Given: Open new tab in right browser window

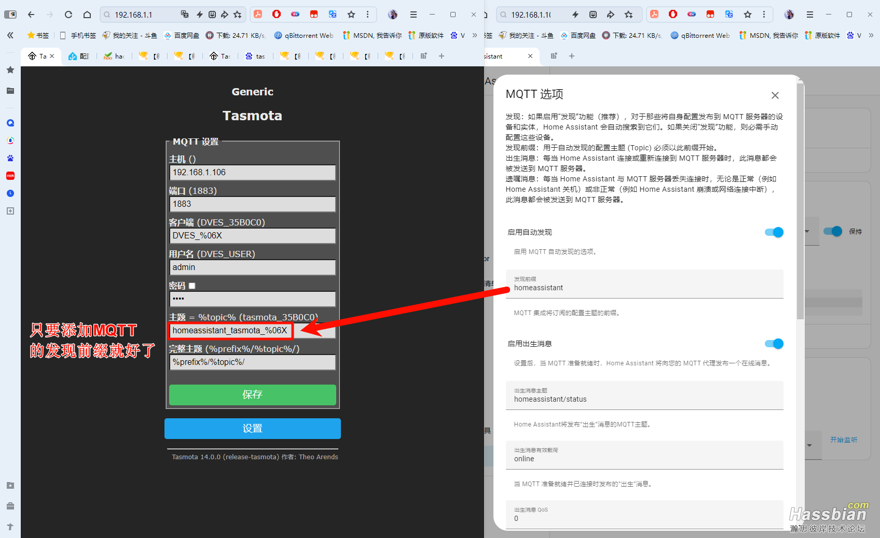Looking at the screenshot, I should click(572, 56).
